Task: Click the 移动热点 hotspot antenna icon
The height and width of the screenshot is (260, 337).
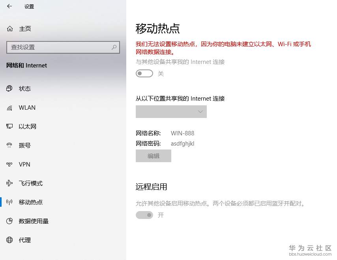Action: tap(9, 202)
